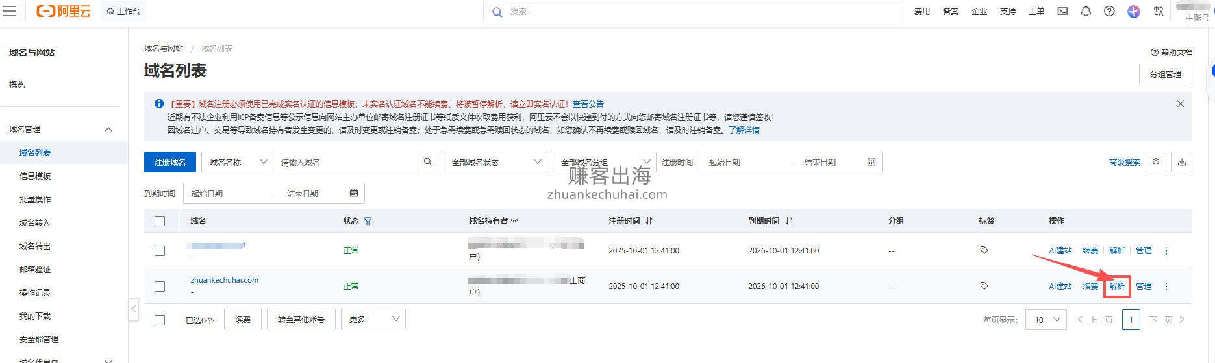
Task: Open the 全部域名状态 dropdown
Action: [495, 162]
